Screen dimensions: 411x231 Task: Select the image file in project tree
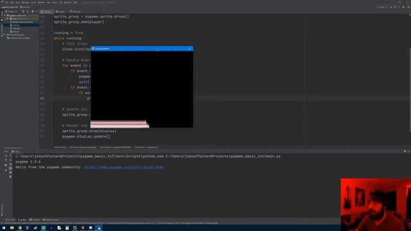(22, 22)
